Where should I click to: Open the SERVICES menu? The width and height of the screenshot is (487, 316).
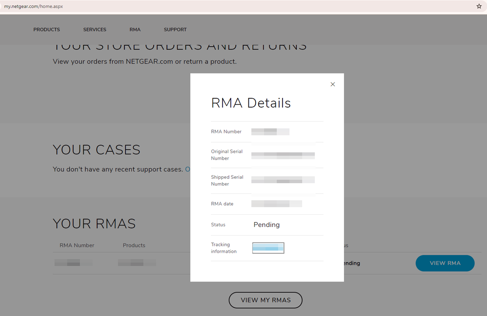[94, 29]
